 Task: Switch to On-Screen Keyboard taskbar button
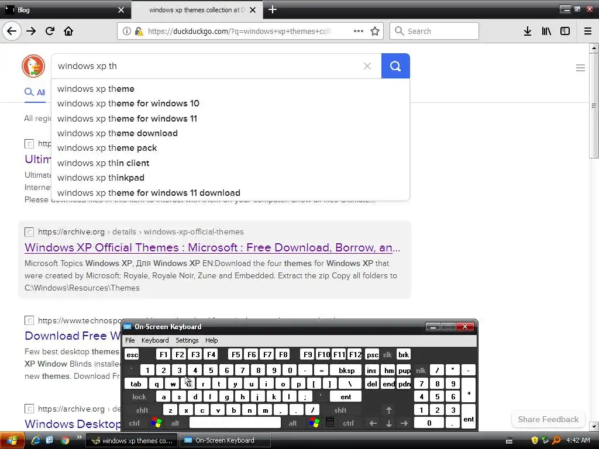(x=225, y=440)
